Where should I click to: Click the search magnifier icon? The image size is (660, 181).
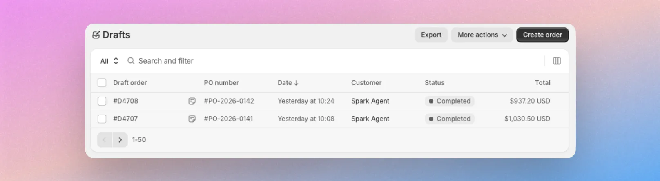pyautogui.click(x=131, y=61)
